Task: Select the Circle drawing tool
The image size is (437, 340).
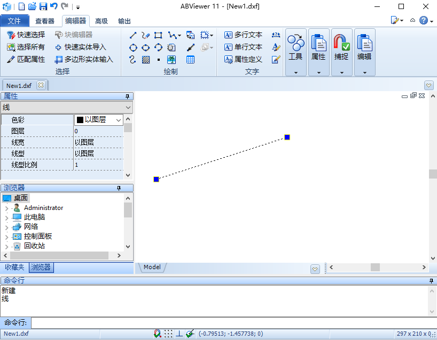Action: [133, 47]
